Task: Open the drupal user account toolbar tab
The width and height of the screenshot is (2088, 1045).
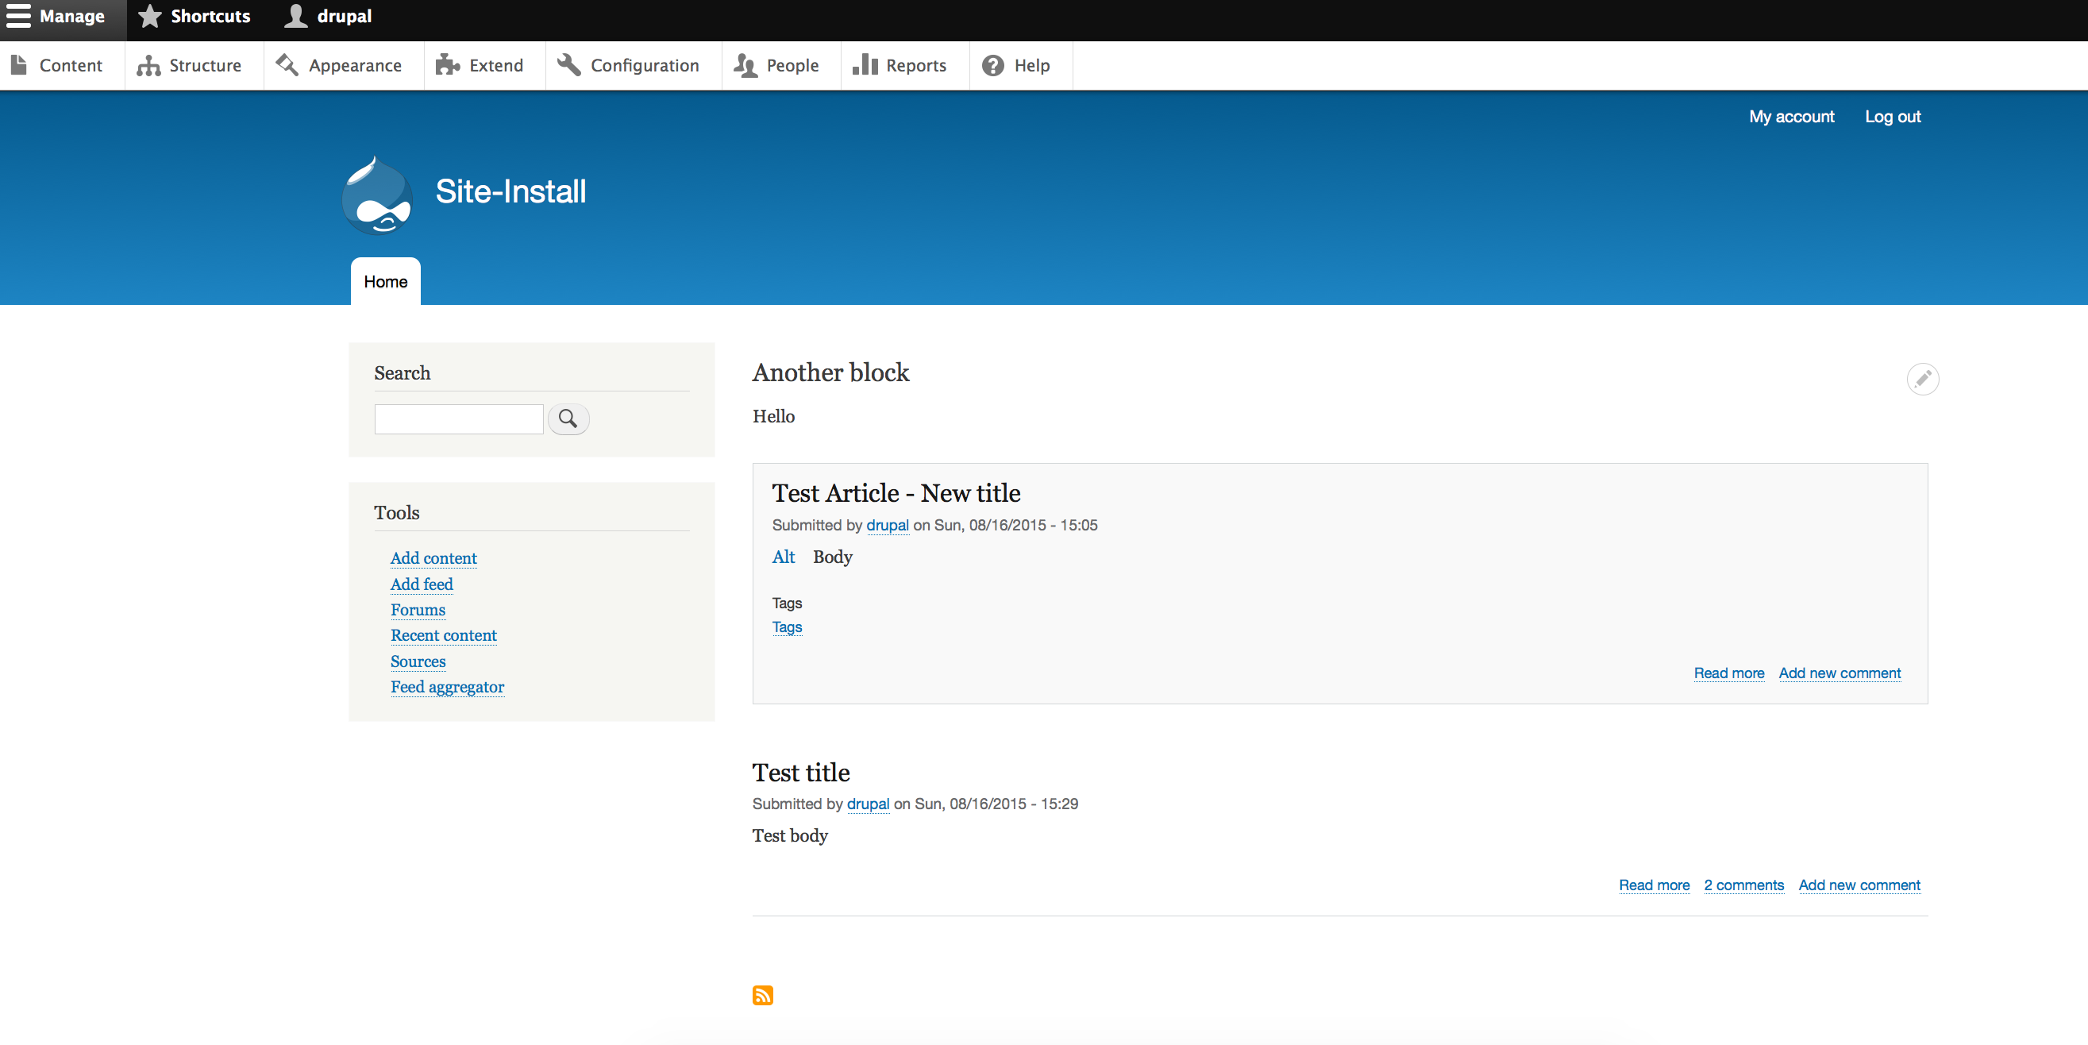Action: (x=328, y=17)
